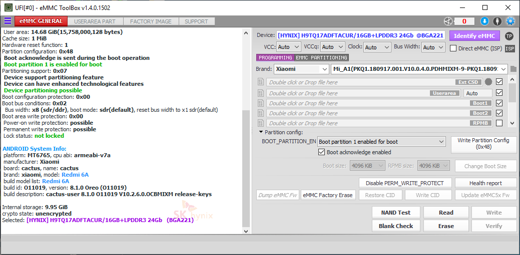Image resolution: width=520 pixels, height=255 pixels.
Task: Open the Brand dropdown showing Xiaomi
Action: click(301, 69)
